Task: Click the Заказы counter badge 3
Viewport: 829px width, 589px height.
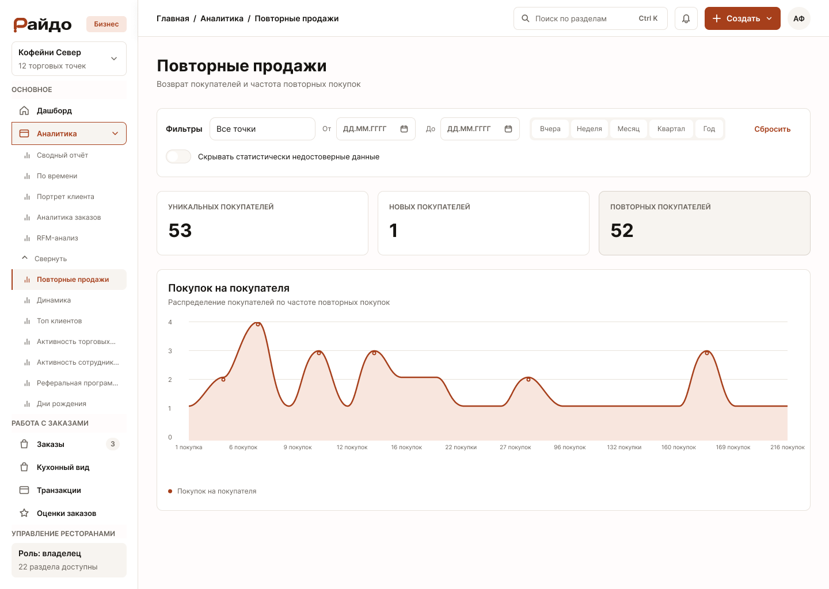Action: coord(113,444)
